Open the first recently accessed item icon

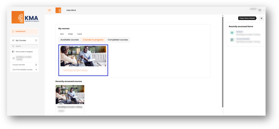click(232, 33)
